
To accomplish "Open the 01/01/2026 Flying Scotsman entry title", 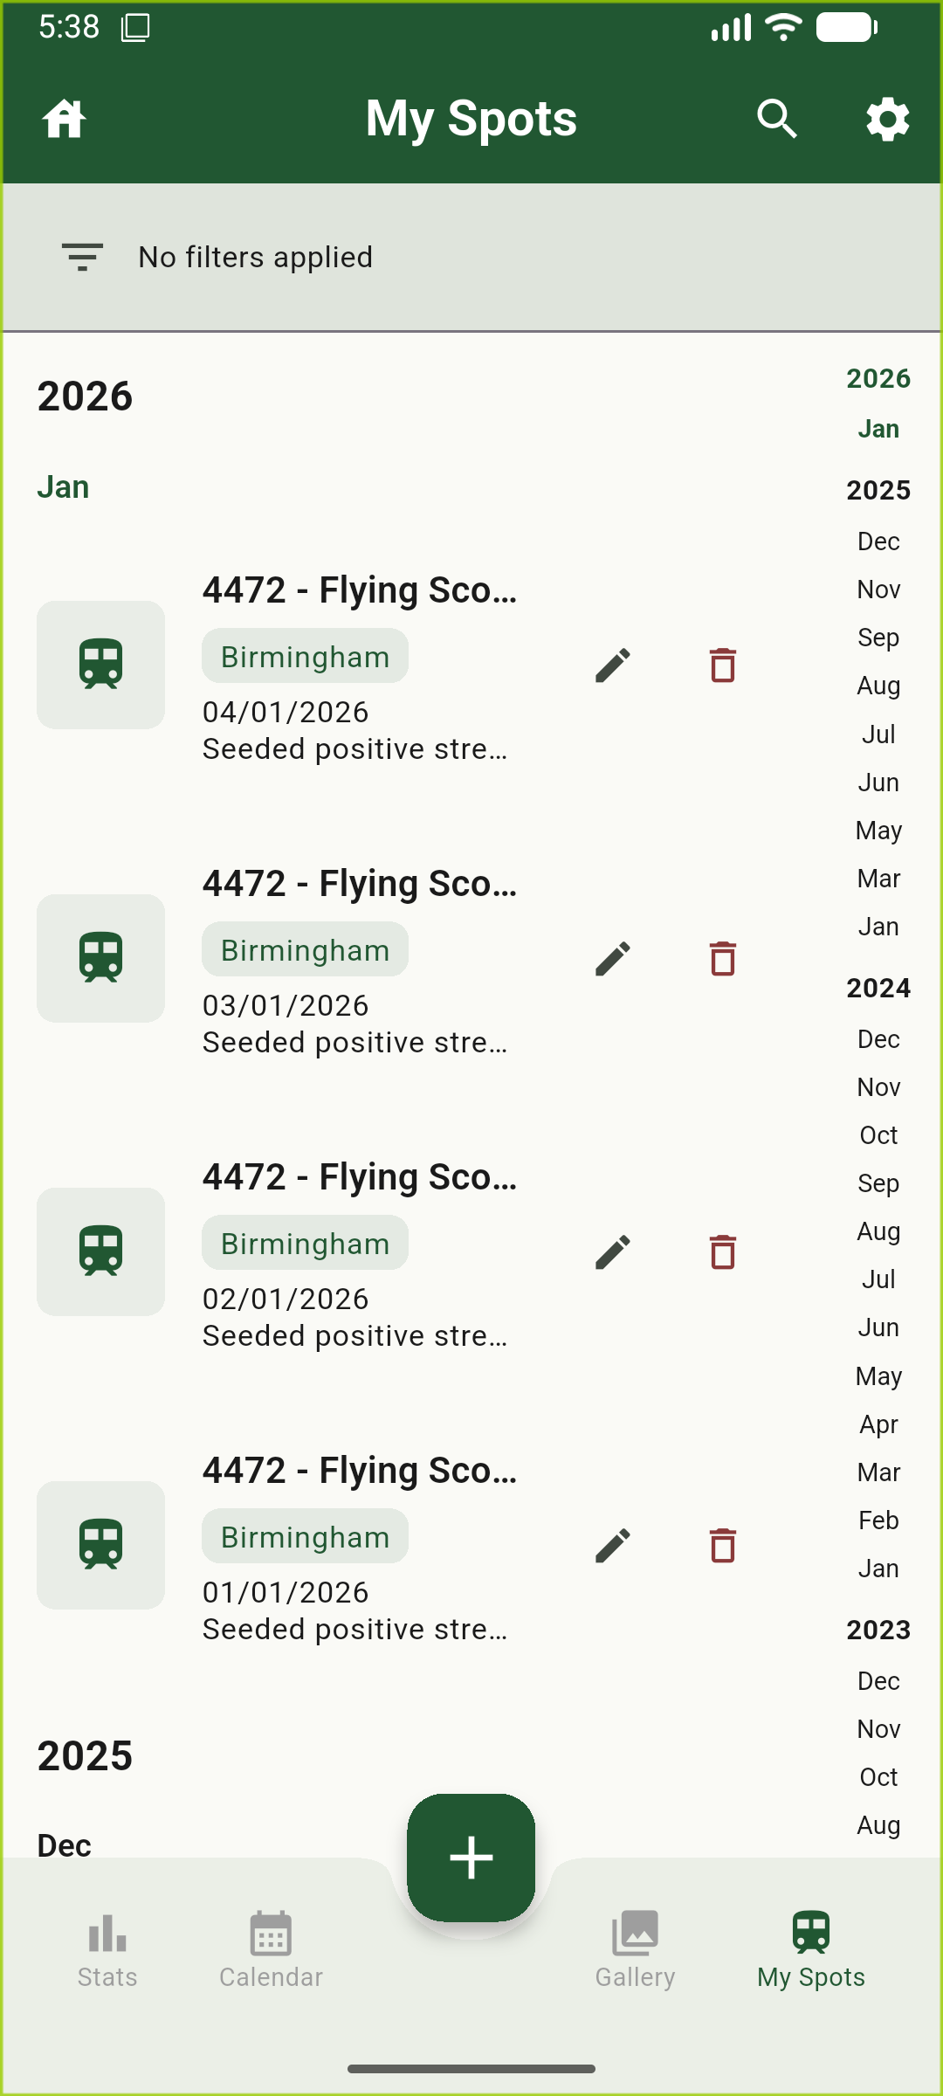I will (x=360, y=1471).
